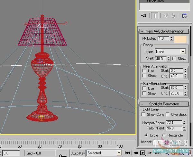193x157 pixels.
Task: Click the Pin Stack icon
Action: coord(143,16)
